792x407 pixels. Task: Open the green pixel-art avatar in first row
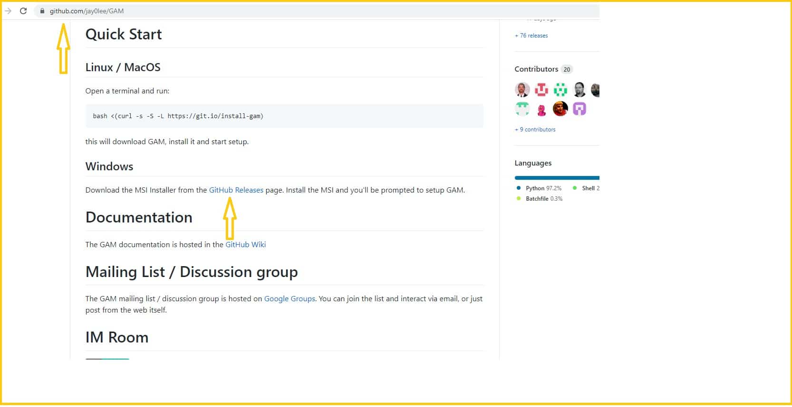[560, 90]
